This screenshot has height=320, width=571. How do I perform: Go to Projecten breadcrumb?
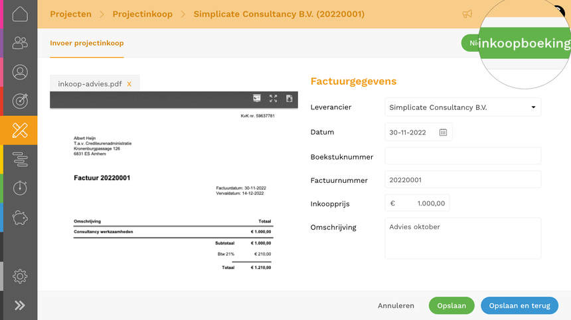coord(70,14)
